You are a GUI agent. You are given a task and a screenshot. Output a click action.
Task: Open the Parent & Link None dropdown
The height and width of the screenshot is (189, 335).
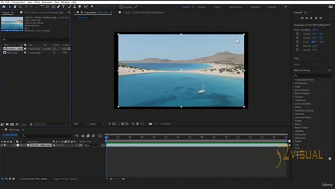[92, 145]
